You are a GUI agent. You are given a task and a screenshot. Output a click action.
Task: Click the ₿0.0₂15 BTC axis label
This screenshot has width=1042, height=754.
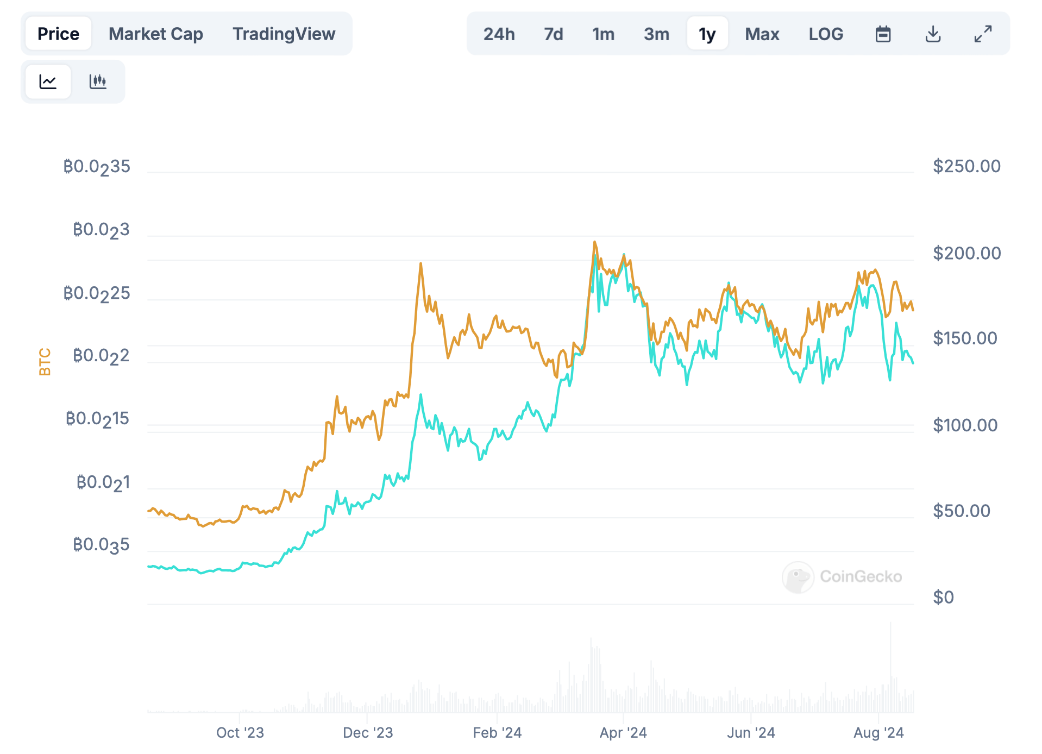click(x=97, y=419)
